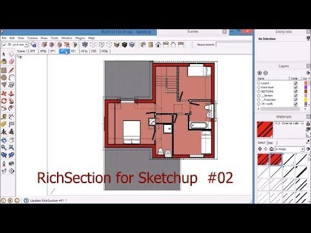Viewport: 311px width, 233px height.
Task: Open the Draw menu
Action: (44, 38)
